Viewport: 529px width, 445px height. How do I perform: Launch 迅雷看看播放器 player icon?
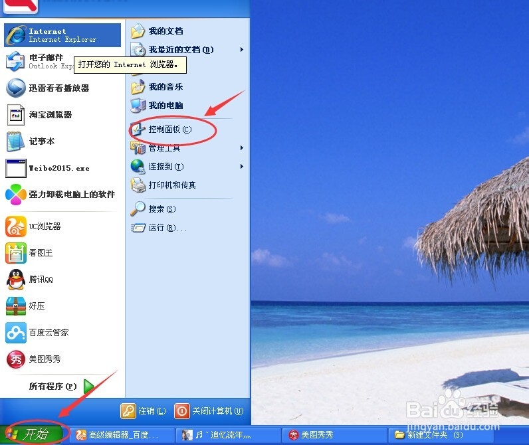pyautogui.click(x=15, y=88)
